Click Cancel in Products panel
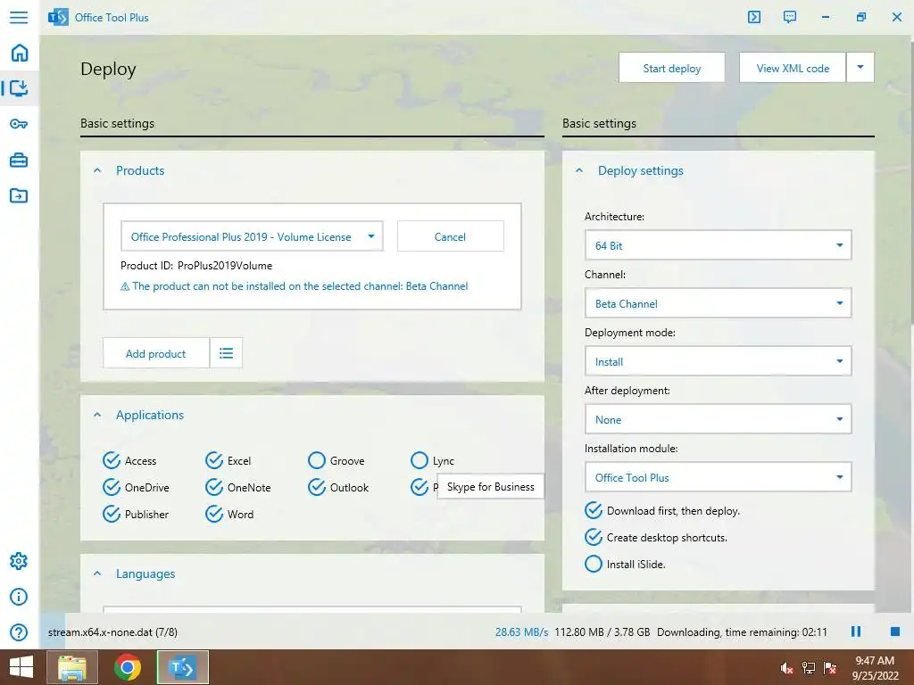This screenshot has height=685, width=914. (x=450, y=236)
